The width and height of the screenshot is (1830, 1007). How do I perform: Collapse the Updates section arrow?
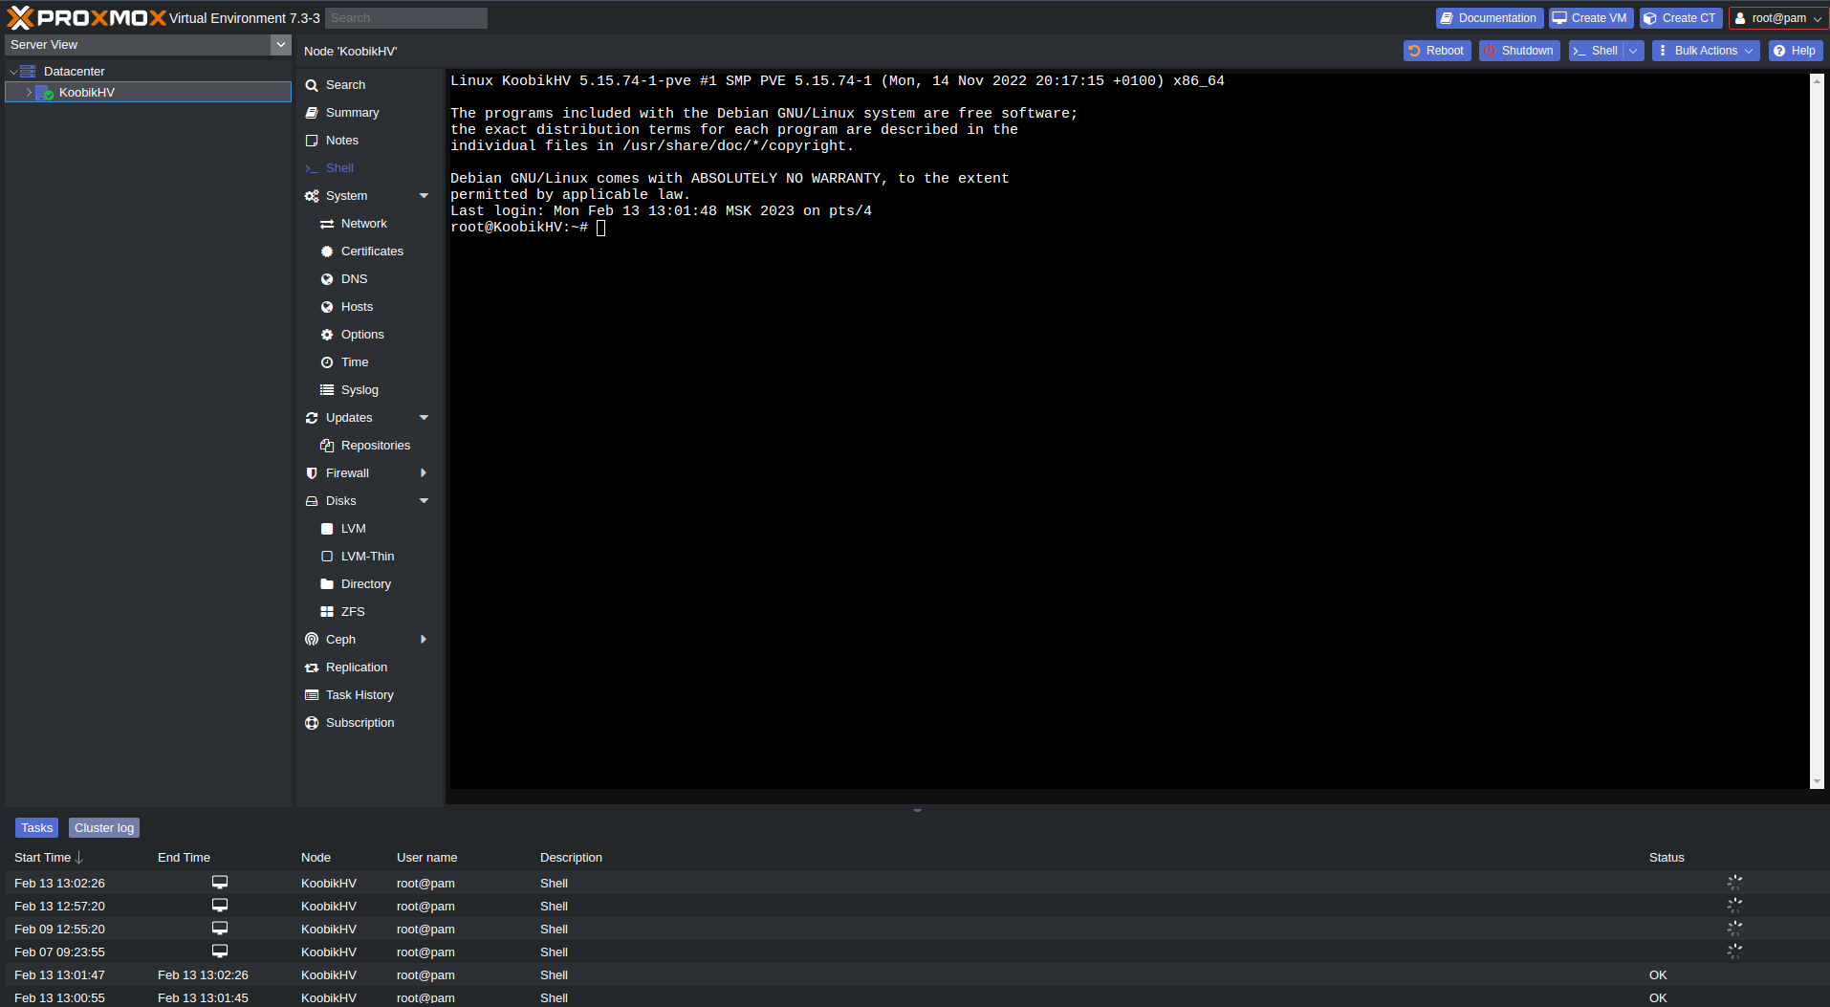pos(424,418)
